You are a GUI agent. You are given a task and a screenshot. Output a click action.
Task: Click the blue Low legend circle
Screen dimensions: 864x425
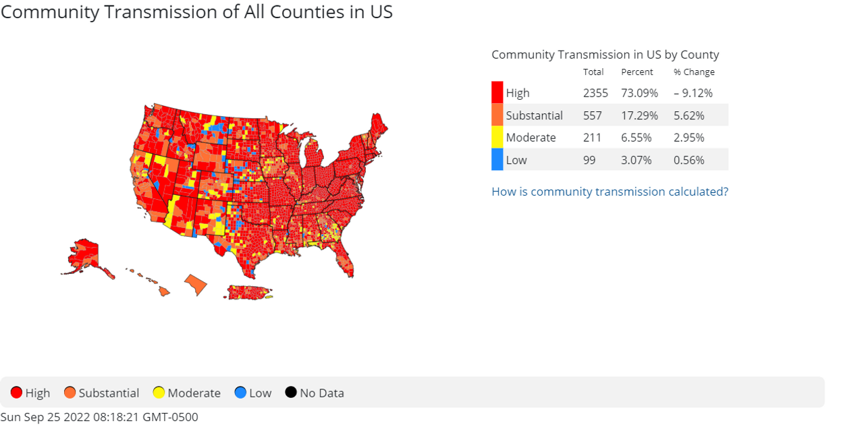(x=240, y=393)
